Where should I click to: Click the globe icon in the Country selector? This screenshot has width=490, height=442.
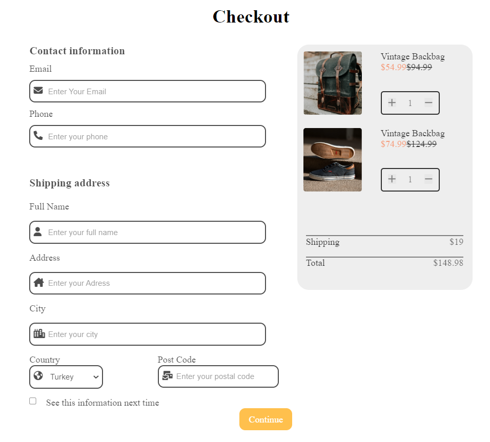click(38, 376)
